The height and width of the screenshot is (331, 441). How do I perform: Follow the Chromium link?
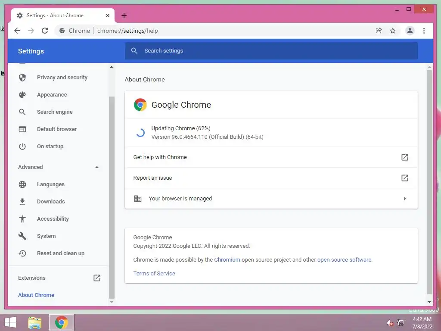pos(227,260)
